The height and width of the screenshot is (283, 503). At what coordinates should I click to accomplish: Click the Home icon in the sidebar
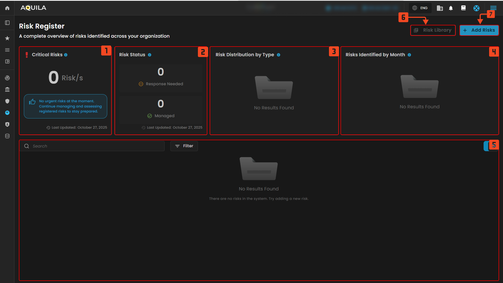click(7, 8)
